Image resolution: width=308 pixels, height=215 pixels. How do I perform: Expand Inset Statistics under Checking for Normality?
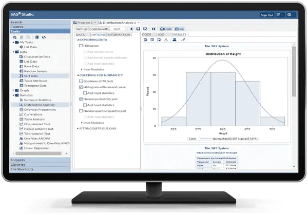[82, 123]
